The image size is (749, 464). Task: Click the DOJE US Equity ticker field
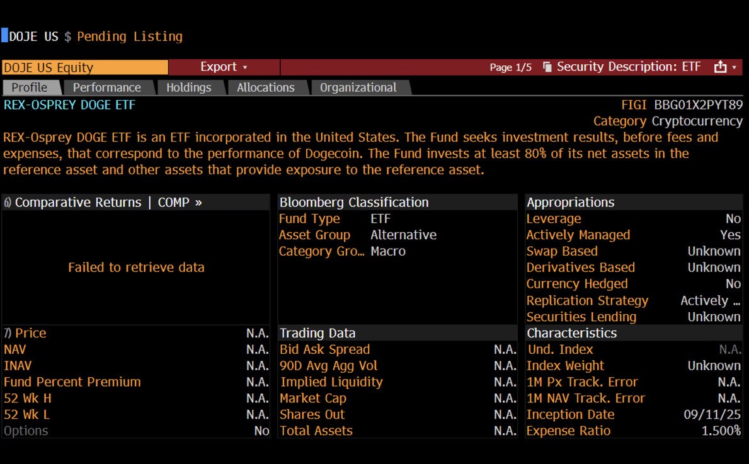pyautogui.click(x=84, y=67)
